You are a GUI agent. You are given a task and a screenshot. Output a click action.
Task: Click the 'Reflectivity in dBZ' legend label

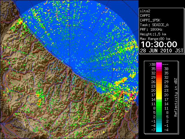pos(176,97)
